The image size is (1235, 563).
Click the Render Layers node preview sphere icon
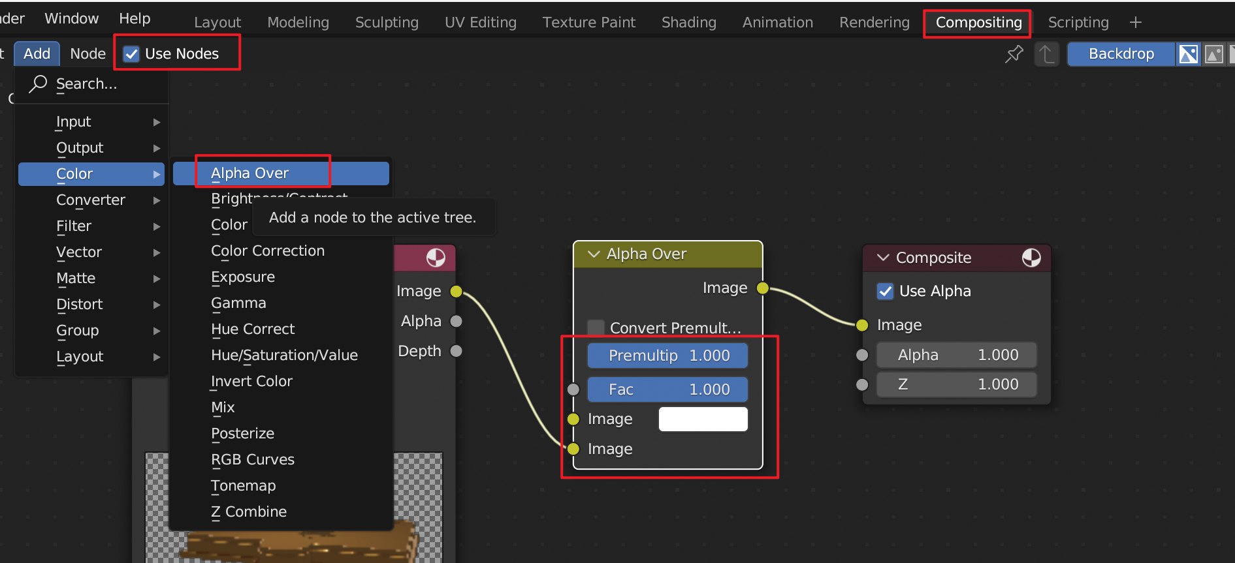click(x=436, y=258)
